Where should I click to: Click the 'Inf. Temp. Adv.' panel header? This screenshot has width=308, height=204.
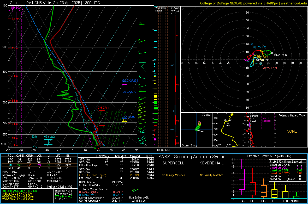pos(175,11)
